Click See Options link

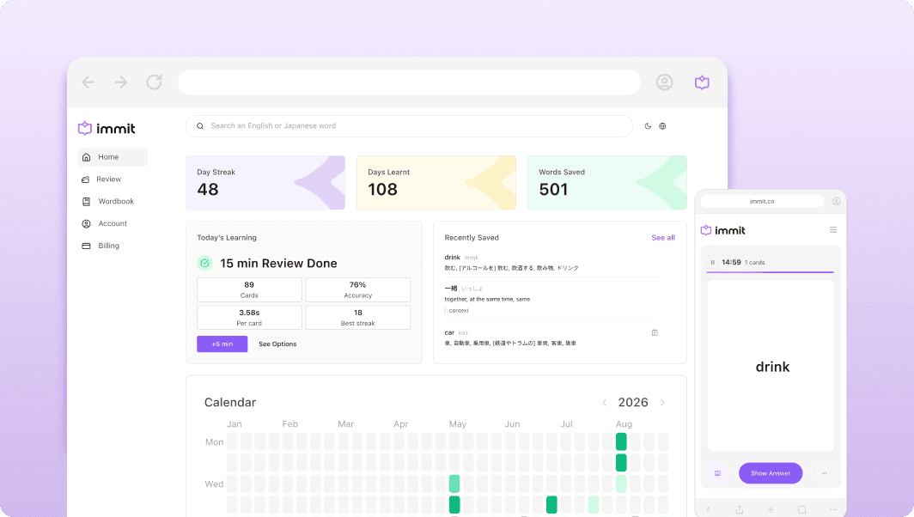(277, 344)
